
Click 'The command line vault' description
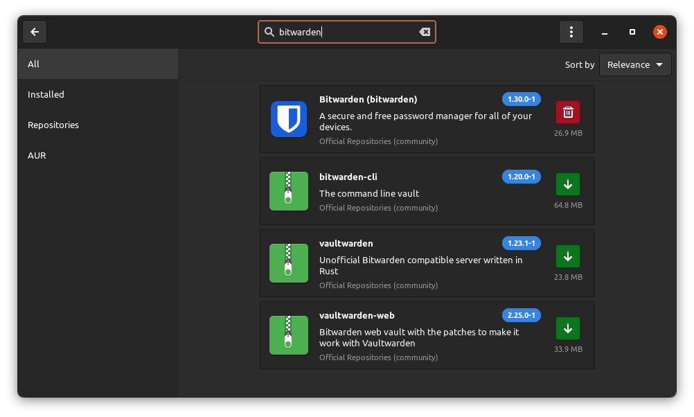tap(369, 193)
